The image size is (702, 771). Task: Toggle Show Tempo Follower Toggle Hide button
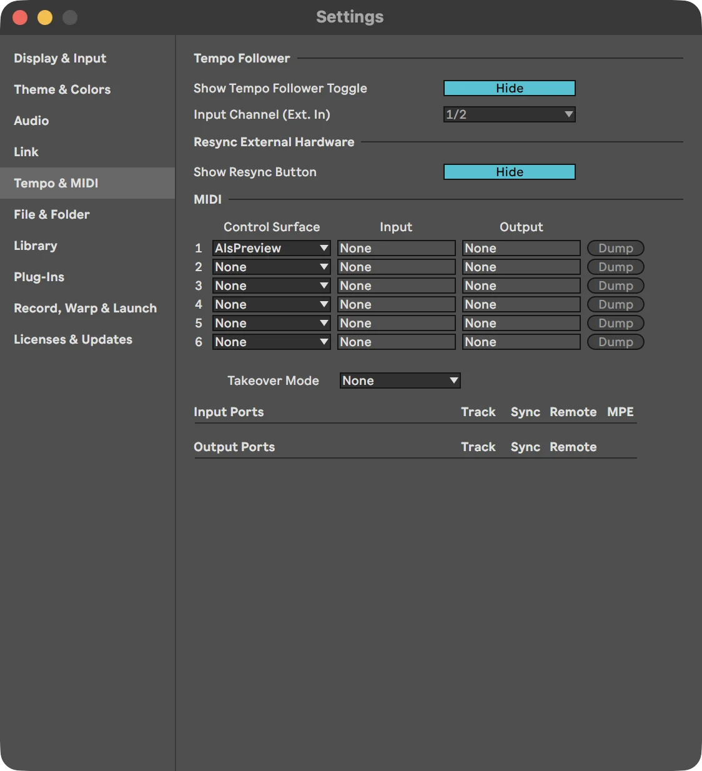(x=510, y=88)
